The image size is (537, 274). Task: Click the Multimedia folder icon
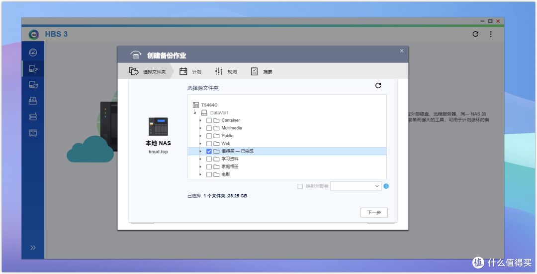(x=216, y=128)
